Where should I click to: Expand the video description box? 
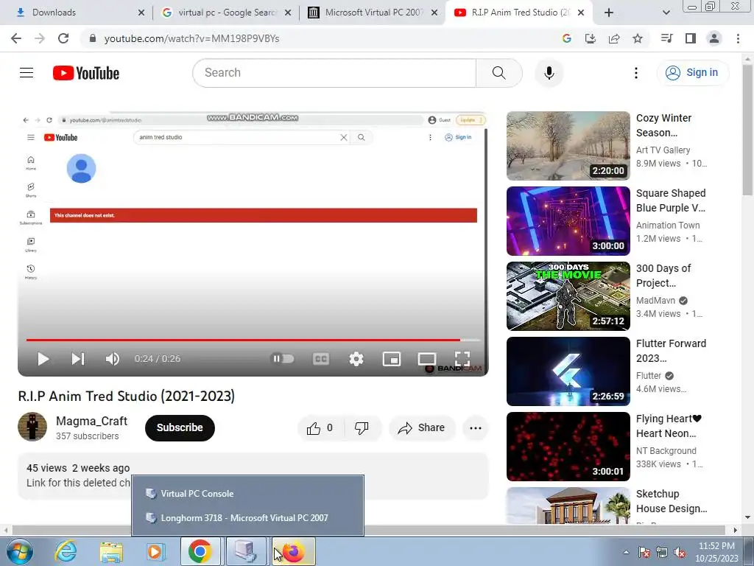(x=253, y=475)
